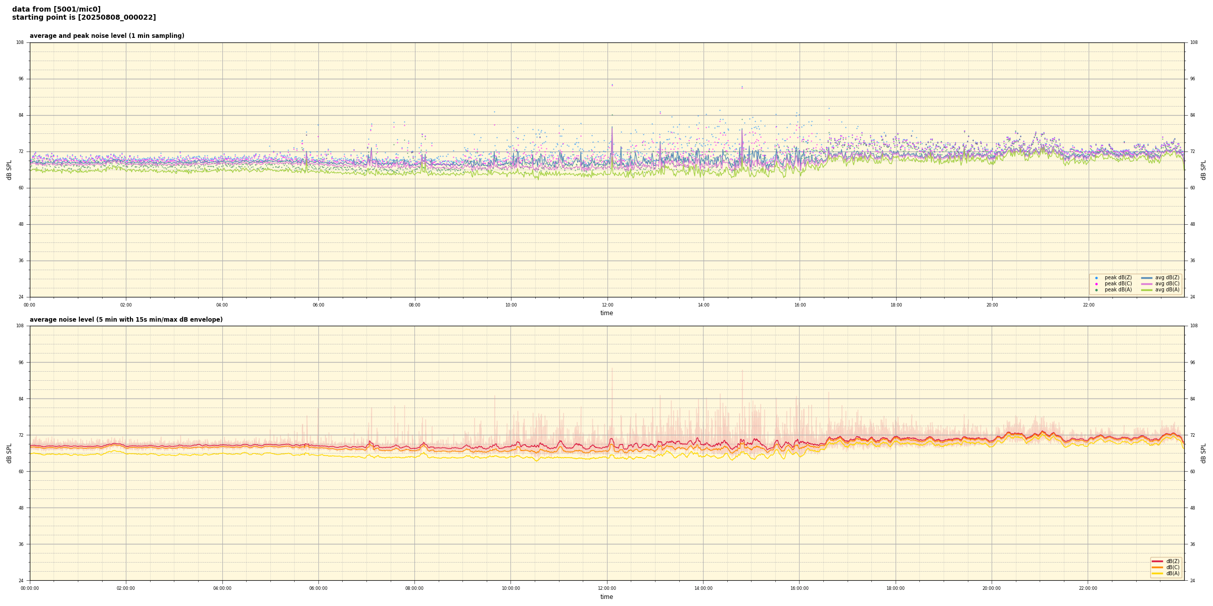Click 22:00:00 tick label on the bottom chart
1213x606 pixels.
(1088, 588)
